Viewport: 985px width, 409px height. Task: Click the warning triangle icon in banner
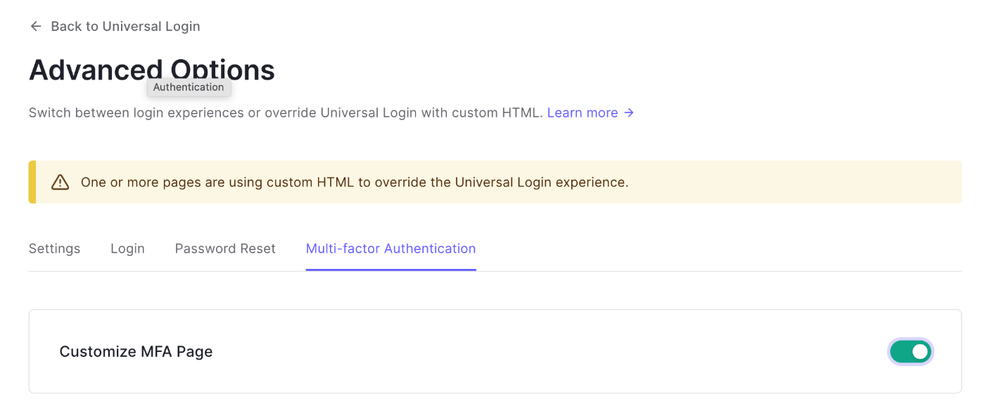pyautogui.click(x=61, y=182)
